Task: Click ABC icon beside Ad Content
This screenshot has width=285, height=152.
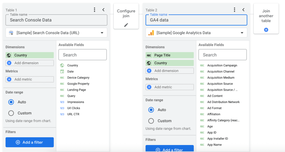Action: click(202, 96)
